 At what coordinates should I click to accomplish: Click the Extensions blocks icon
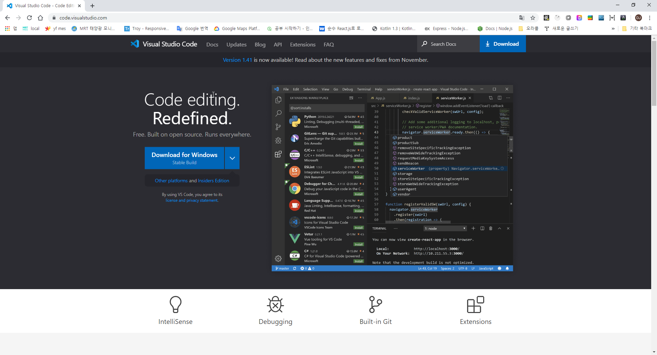(476, 304)
